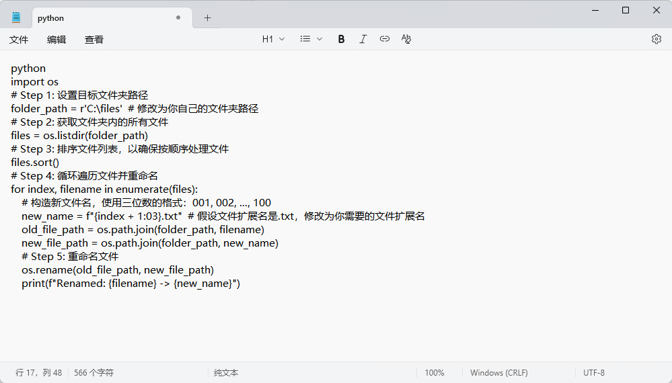The image size is (672, 383).
Task: Toggle italic formatting
Action: [x=363, y=39]
